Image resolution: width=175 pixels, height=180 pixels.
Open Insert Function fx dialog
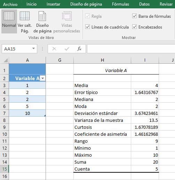click(x=79, y=49)
